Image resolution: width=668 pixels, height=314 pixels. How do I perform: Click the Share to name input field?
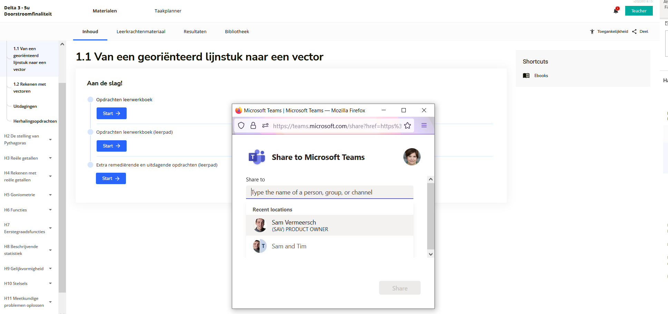point(330,192)
